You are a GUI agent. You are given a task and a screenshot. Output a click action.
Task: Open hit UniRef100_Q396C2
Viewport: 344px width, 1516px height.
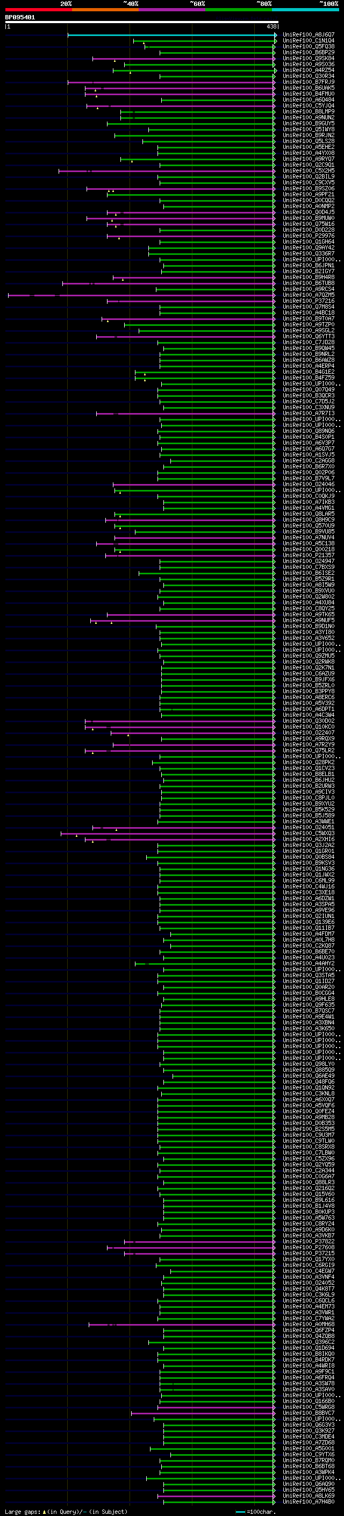click(x=309, y=1342)
